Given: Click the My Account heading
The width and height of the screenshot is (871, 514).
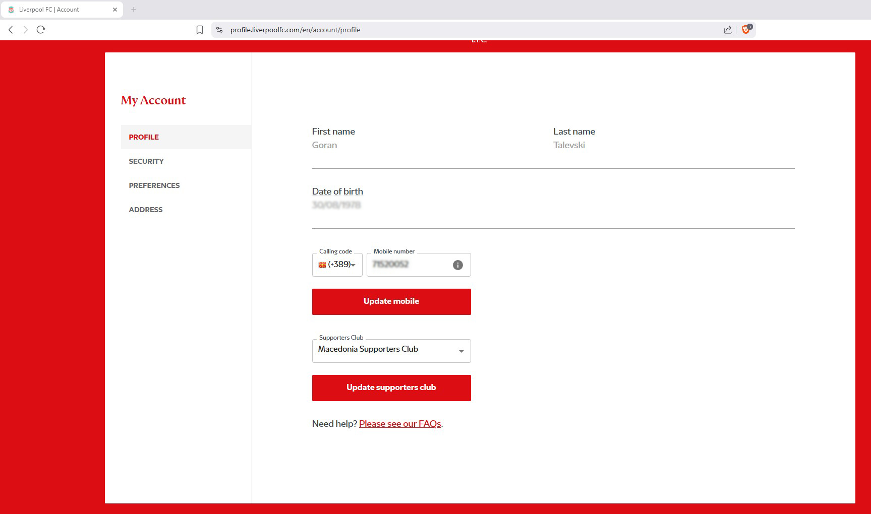Looking at the screenshot, I should pyautogui.click(x=153, y=100).
